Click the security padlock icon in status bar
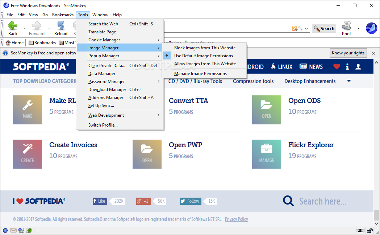Screen dimensions: 380x235 pos(370,230)
